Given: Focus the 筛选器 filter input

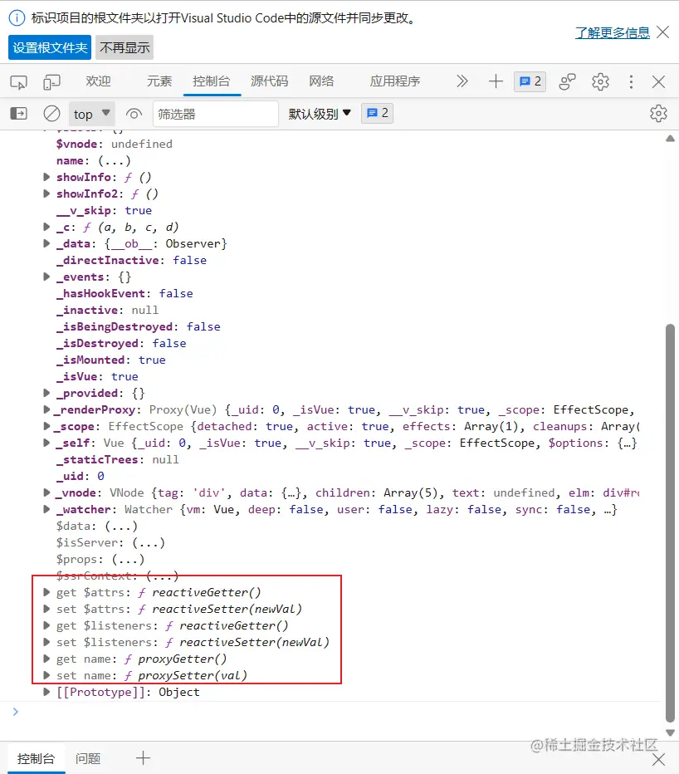Looking at the screenshot, I should 216,114.
